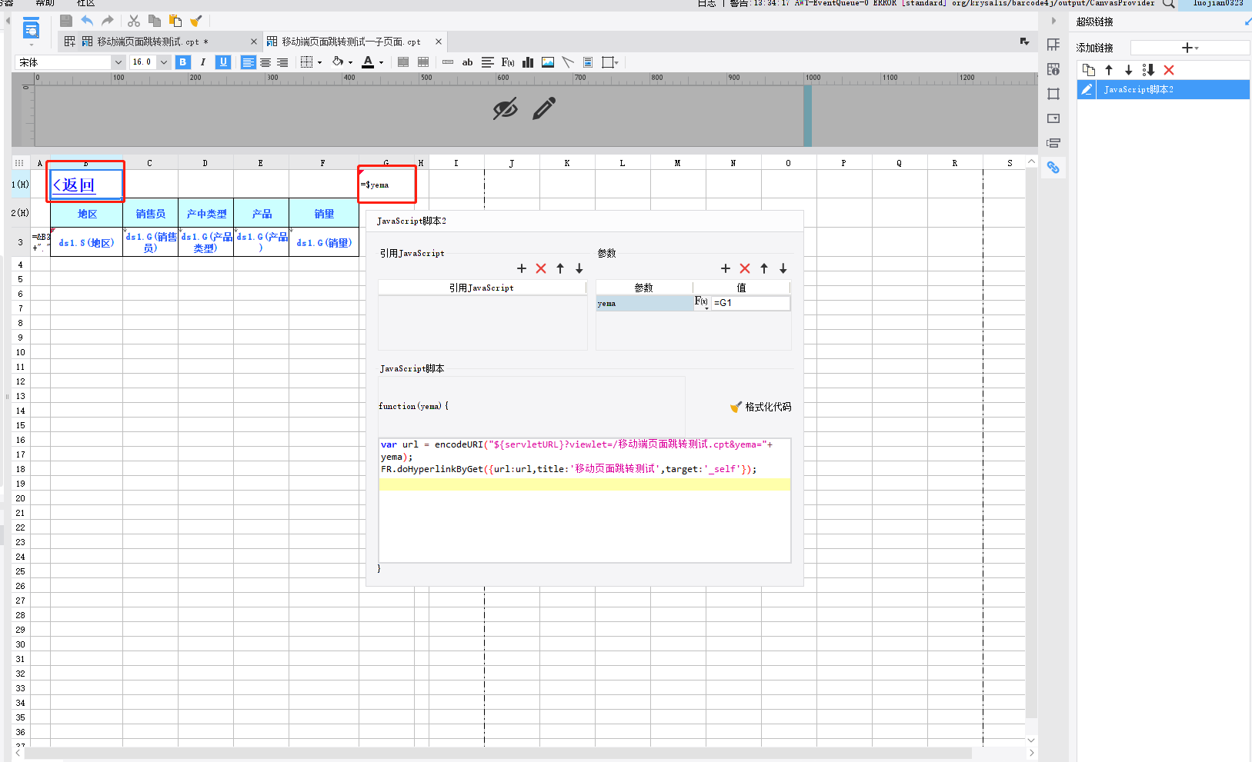The image size is (1252, 762).
Task: Open the cell attributes panel icon in the right sidebar
Action: (x=1053, y=45)
